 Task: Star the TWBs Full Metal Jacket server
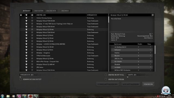pos(32,56)
